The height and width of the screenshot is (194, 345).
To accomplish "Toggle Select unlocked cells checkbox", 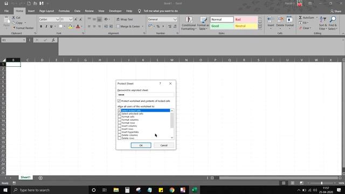I will coord(120,114).
